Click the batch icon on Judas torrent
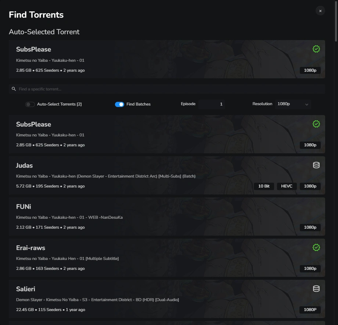The height and width of the screenshot is (325, 338). tap(316, 165)
